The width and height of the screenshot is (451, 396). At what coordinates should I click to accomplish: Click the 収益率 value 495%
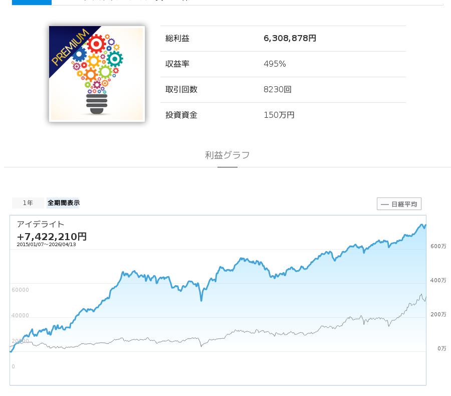[x=275, y=64]
